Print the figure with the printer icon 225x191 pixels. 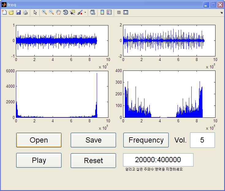(x=25, y=12)
